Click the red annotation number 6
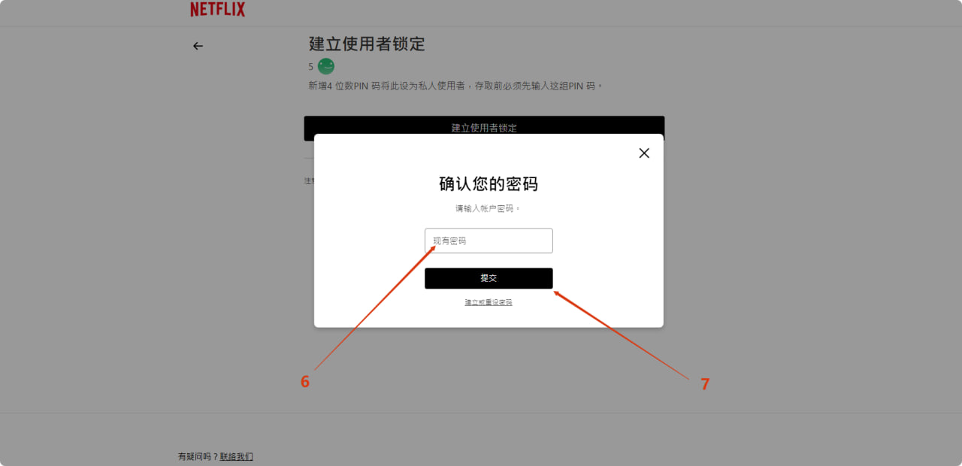 pos(305,382)
